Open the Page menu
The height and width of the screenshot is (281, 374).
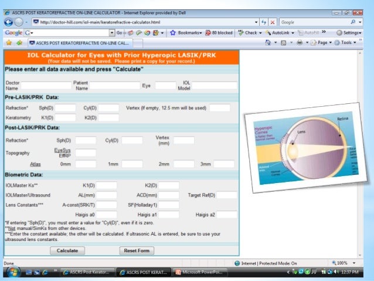coord(321,43)
